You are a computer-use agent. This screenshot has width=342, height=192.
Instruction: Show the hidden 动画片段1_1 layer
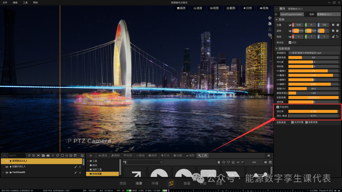[7, 167]
